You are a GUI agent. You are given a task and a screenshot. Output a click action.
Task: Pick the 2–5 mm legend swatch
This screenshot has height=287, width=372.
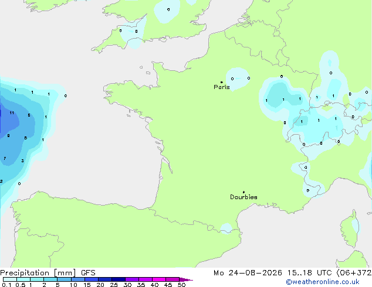click(x=50, y=279)
